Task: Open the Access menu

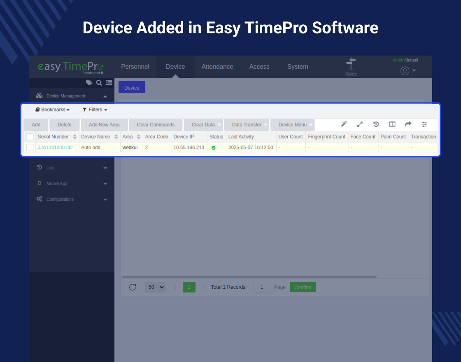Action: pos(259,67)
